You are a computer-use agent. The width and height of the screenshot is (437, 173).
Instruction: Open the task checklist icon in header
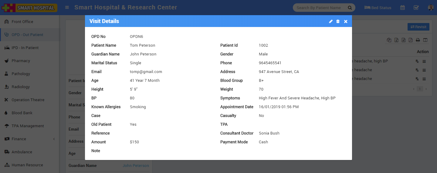tap(416, 8)
